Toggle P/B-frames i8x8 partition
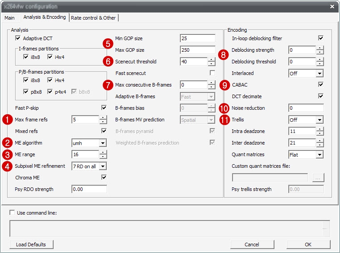Screen dimensions: 340x253 coord(25,80)
